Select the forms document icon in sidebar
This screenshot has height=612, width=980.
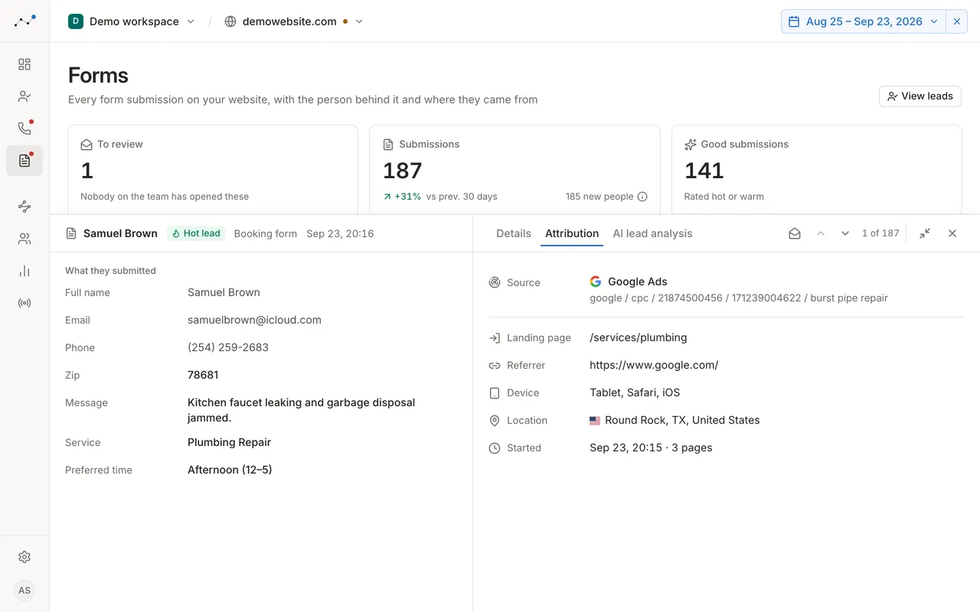coord(24,161)
